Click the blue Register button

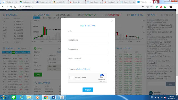point(88,90)
